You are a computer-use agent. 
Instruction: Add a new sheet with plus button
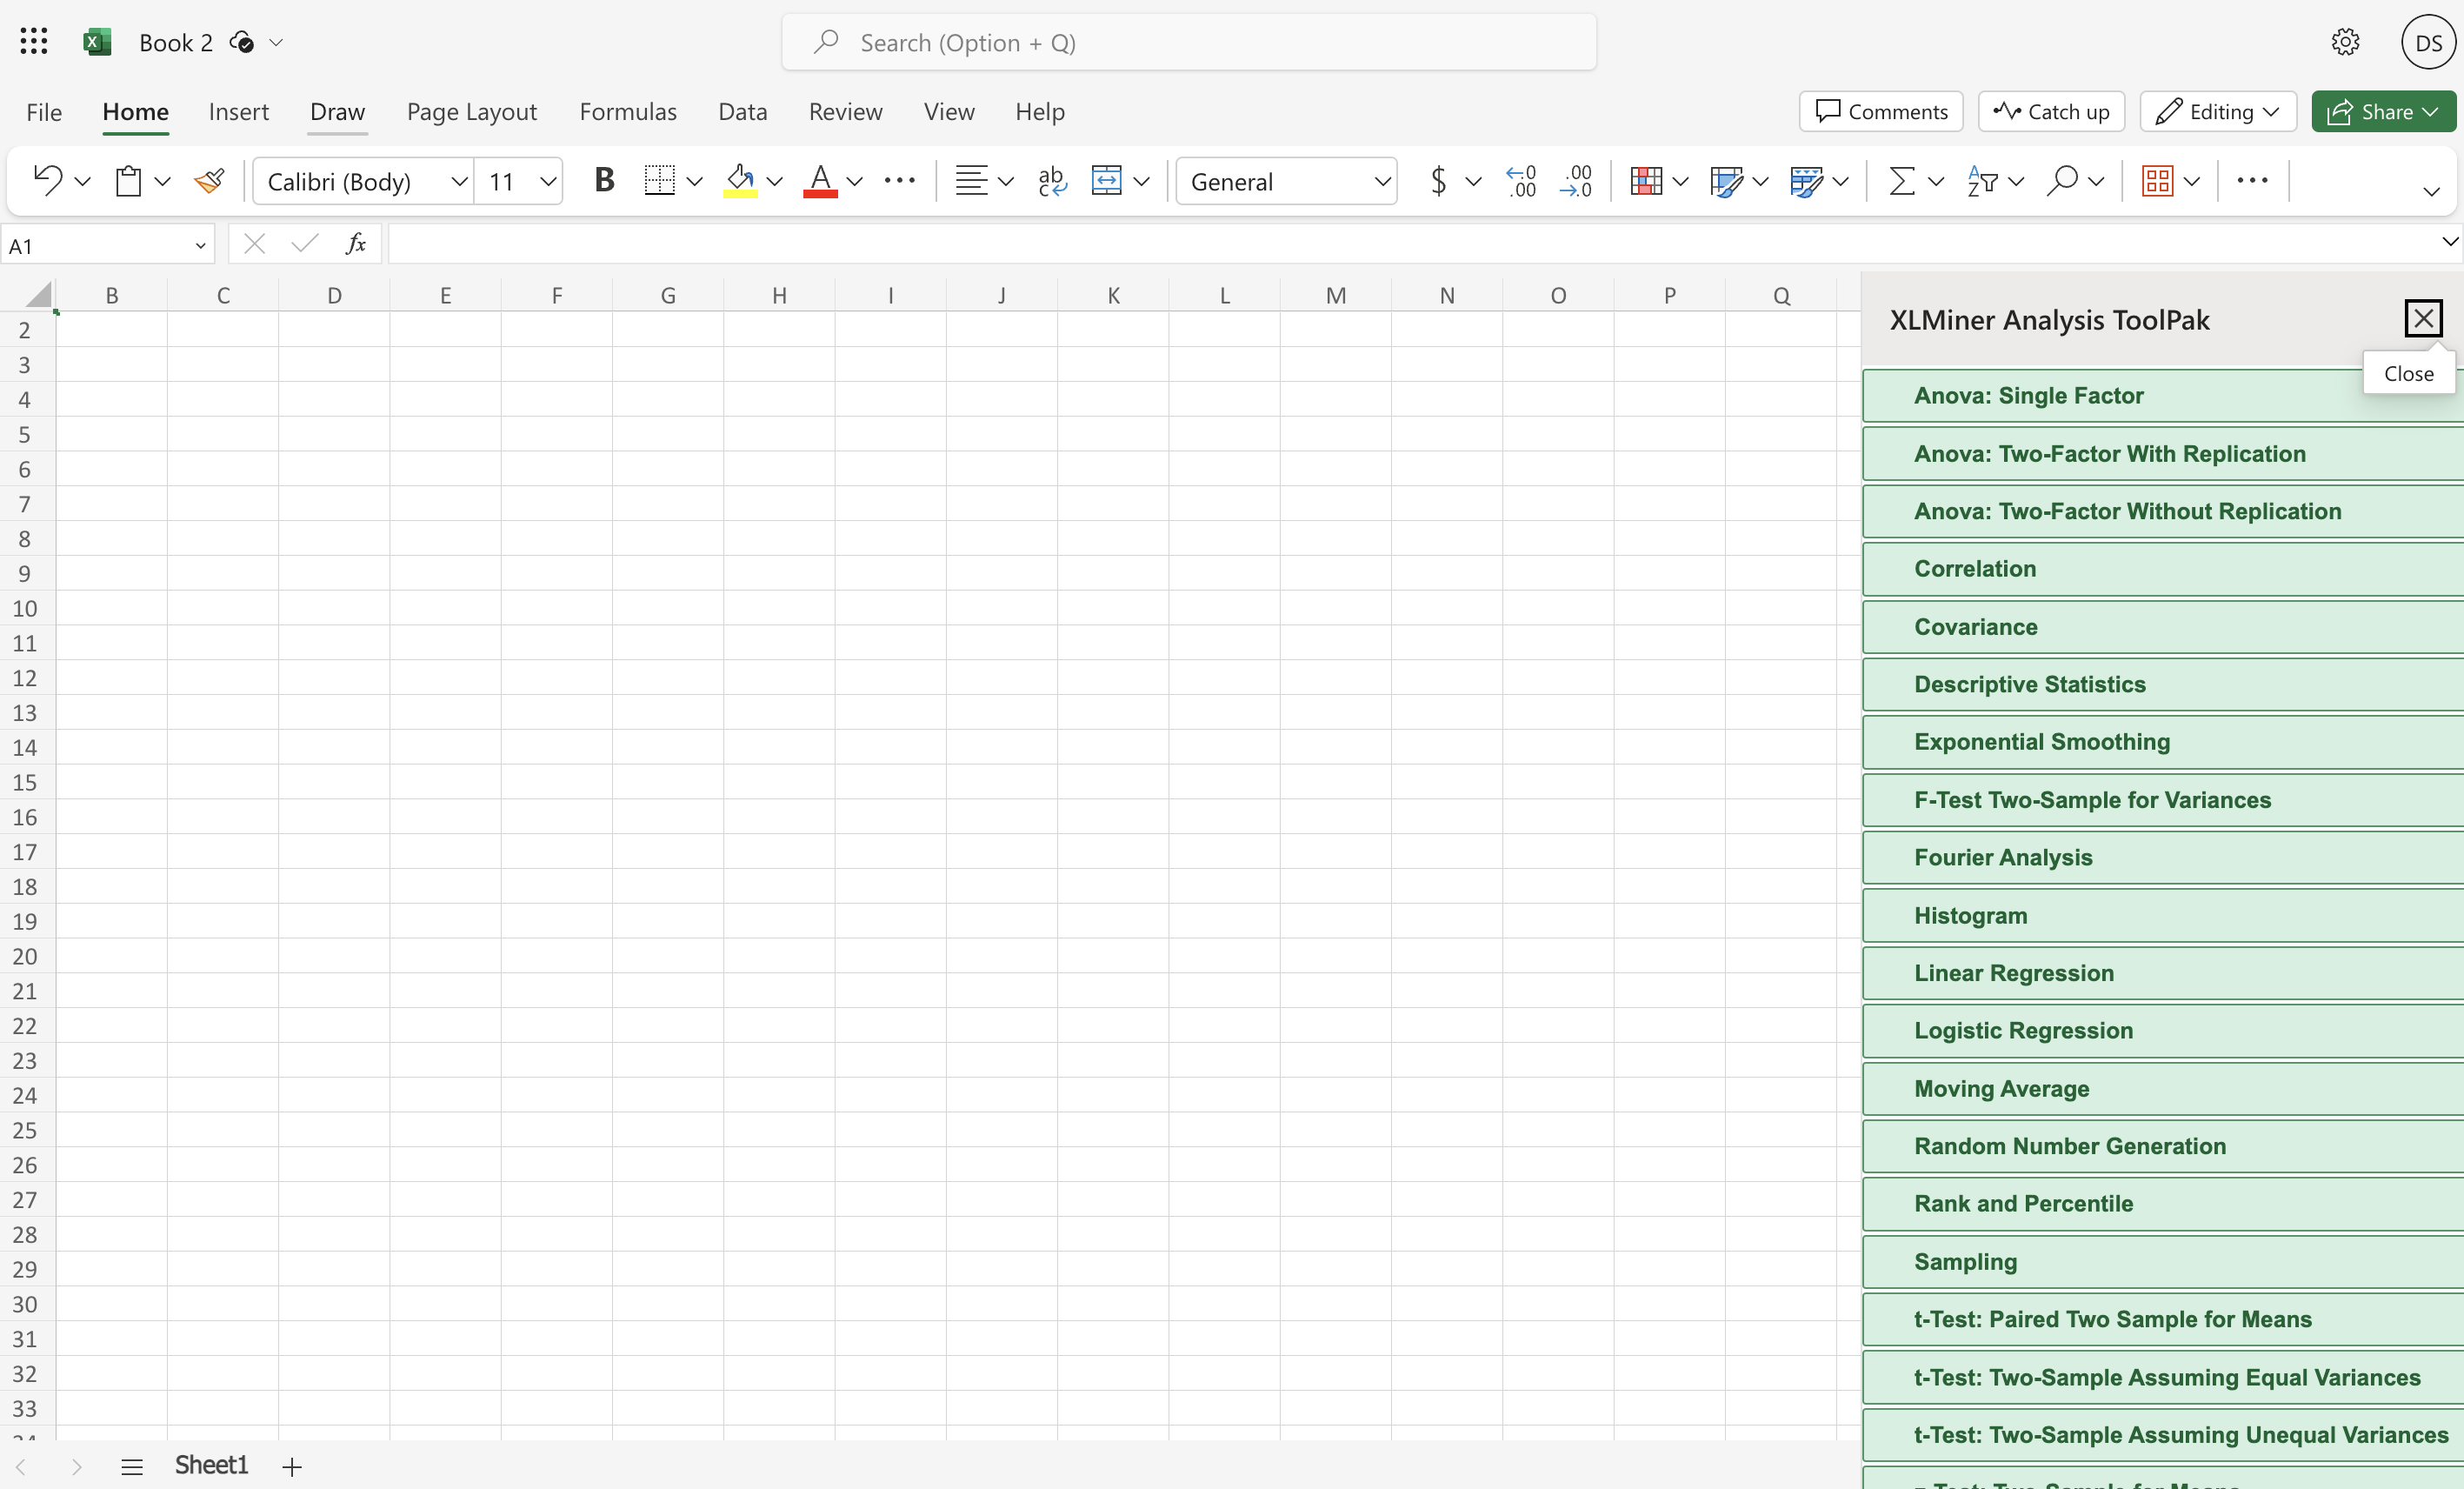[x=292, y=1467]
